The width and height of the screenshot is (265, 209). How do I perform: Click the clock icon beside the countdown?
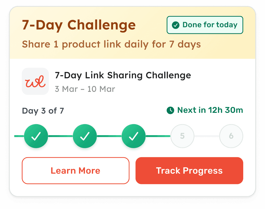(170, 110)
